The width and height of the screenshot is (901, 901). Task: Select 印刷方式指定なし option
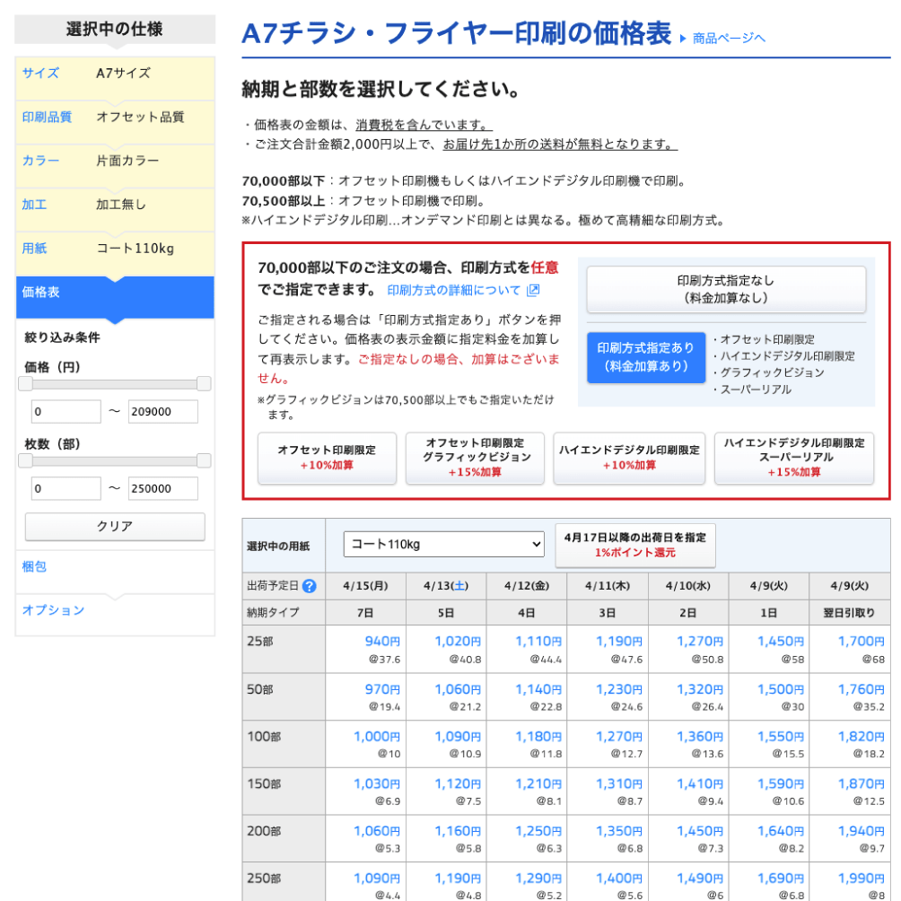point(726,289)
